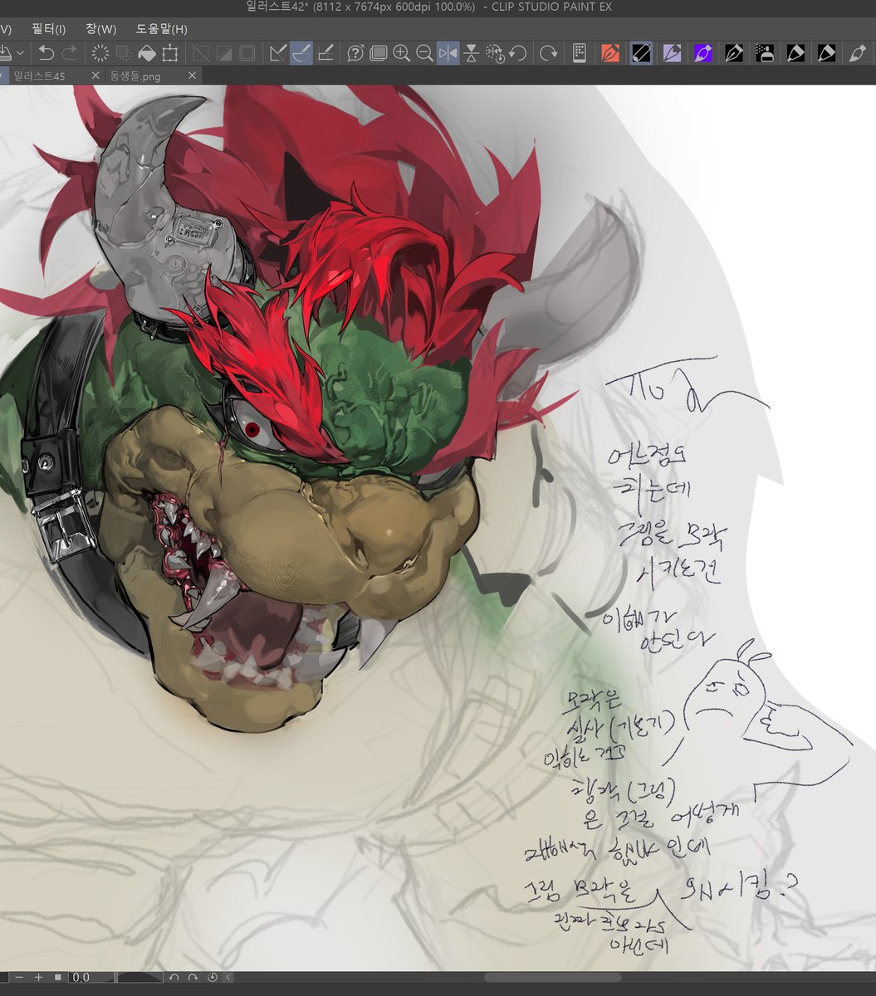Select the highlighted diagonal brush sub tool icon
The width and height of the screenshot is (876, 996).
click(x=641, y=53)
